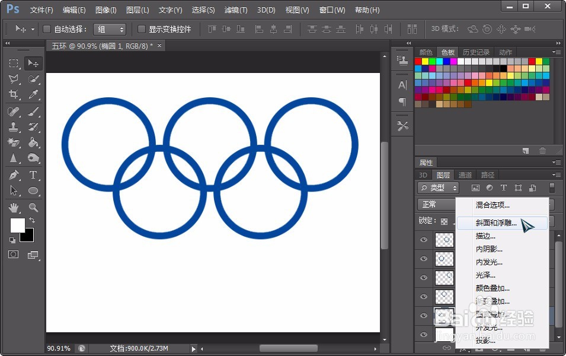Open the layers panel flyout menu
566x356 pixels.
(557, 174)
